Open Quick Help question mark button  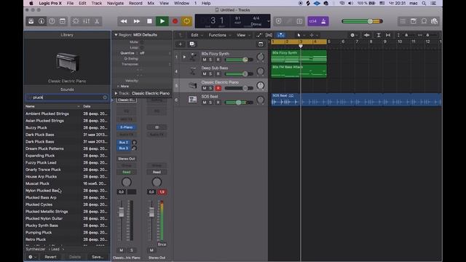pyautogui.click(x=52, y=21)
